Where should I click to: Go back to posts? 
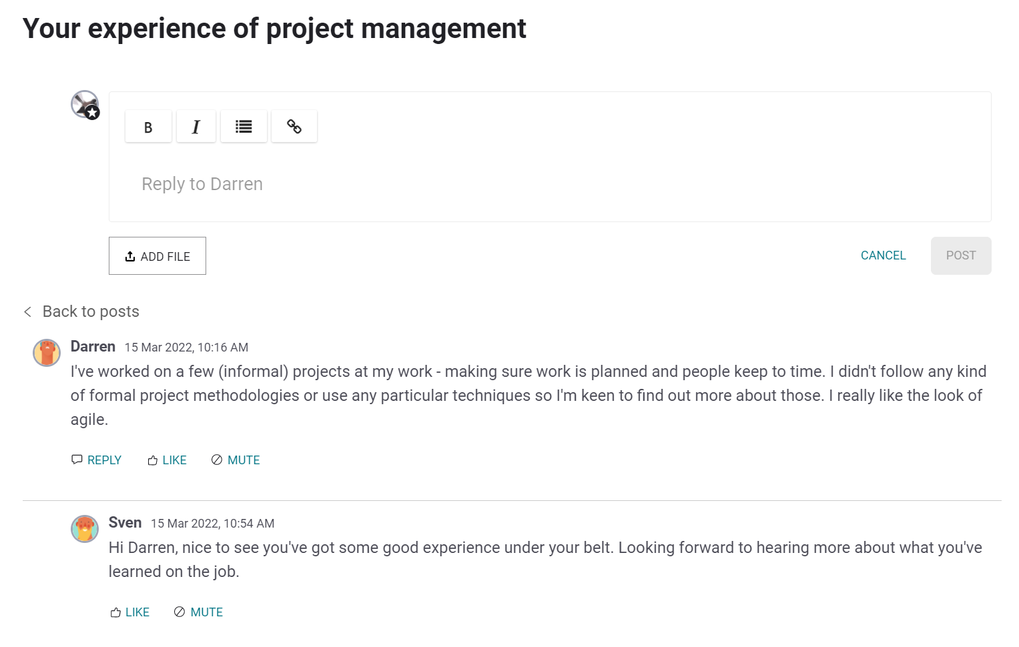(x=91, y=311)
